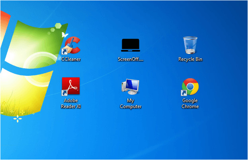Select the CCleaner desktop shortcut icon

(x=71, y=45)
